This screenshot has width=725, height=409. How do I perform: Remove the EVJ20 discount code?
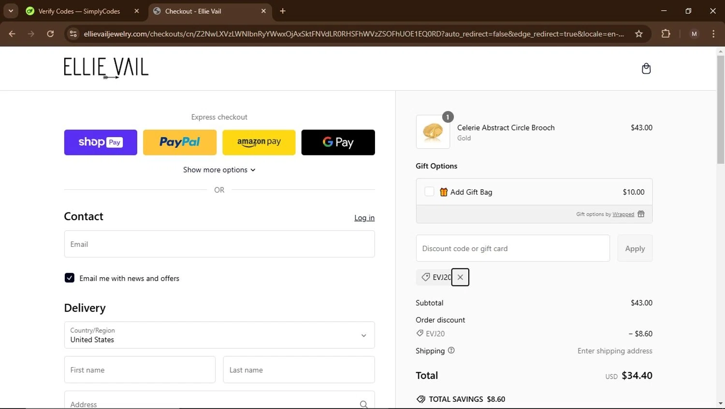click(x=460, y=277)
